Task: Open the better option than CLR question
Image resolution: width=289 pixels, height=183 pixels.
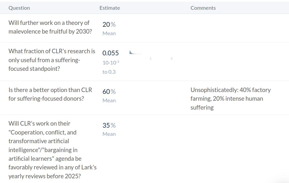Action: click(50, 94)
